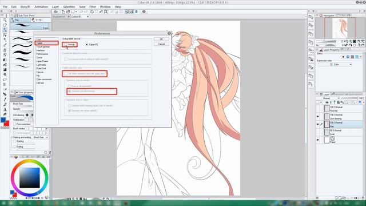Check Set tablet operation area with application
The height and width of the screenshot is (206, 366).
(66, 74)
